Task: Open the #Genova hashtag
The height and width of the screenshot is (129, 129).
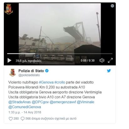Action: [x=46, y=82]
